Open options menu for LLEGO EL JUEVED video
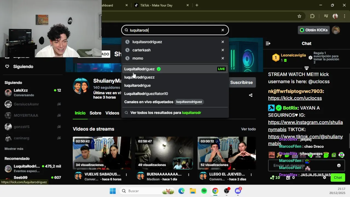Screen dimensions: 350x197 [x=251, y=175]
